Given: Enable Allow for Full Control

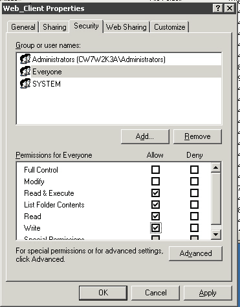Looking at the screenshot, I should tap(155, 170).
